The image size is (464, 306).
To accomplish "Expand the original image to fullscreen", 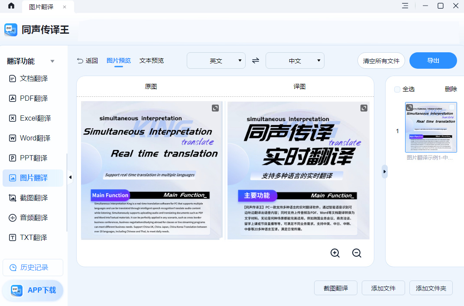I will pos(215,108).
